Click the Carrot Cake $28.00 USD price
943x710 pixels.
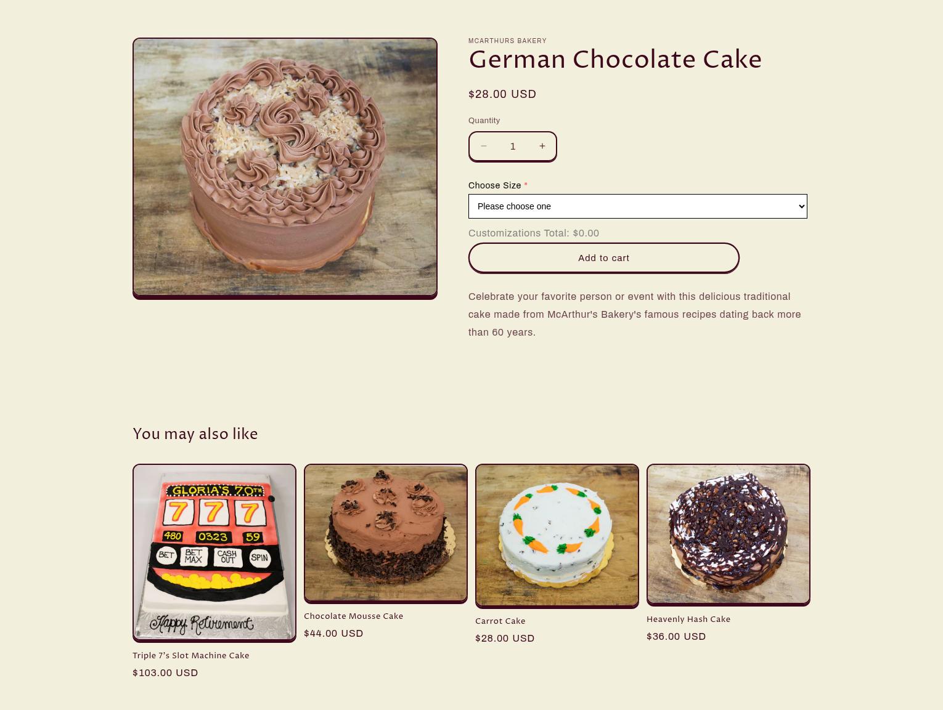pos(505,639)
